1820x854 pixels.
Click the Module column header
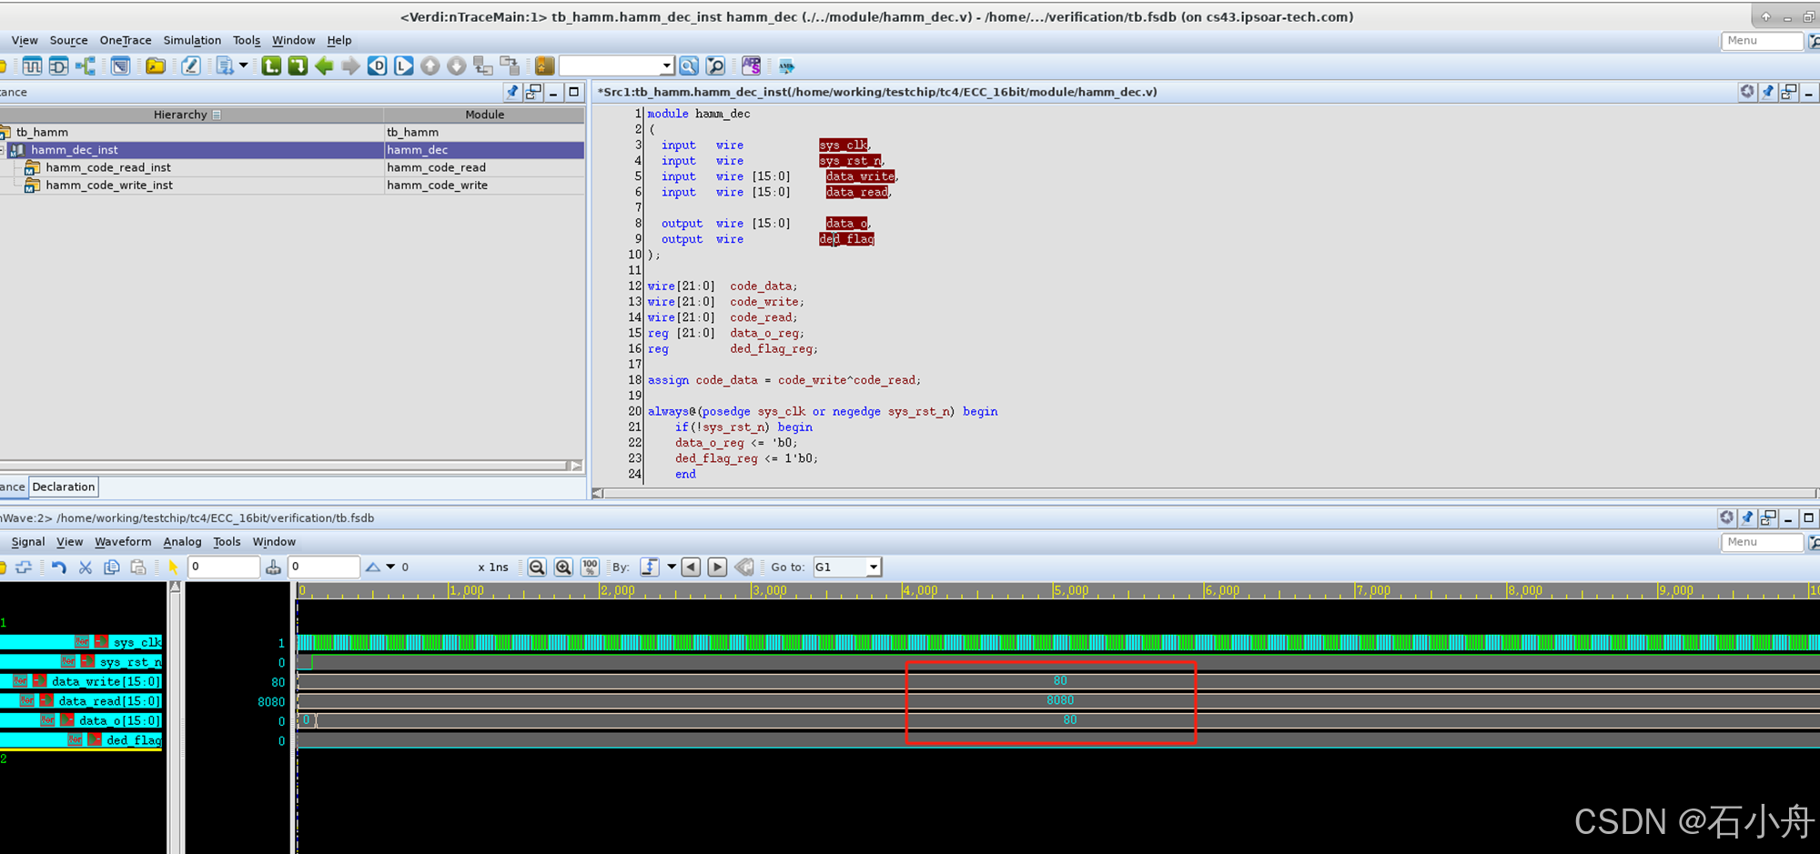coord(484,115)
